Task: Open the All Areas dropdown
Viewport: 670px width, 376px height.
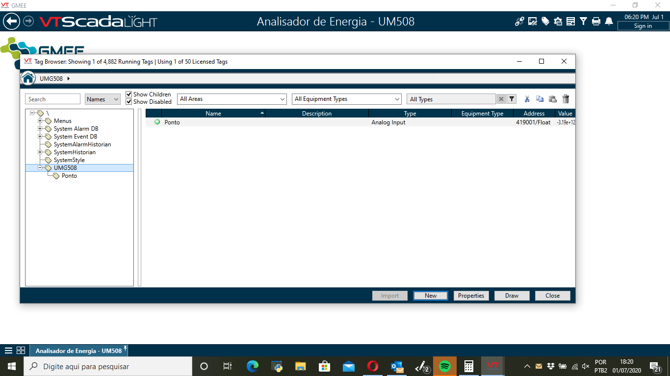Action: click(232, 99)
